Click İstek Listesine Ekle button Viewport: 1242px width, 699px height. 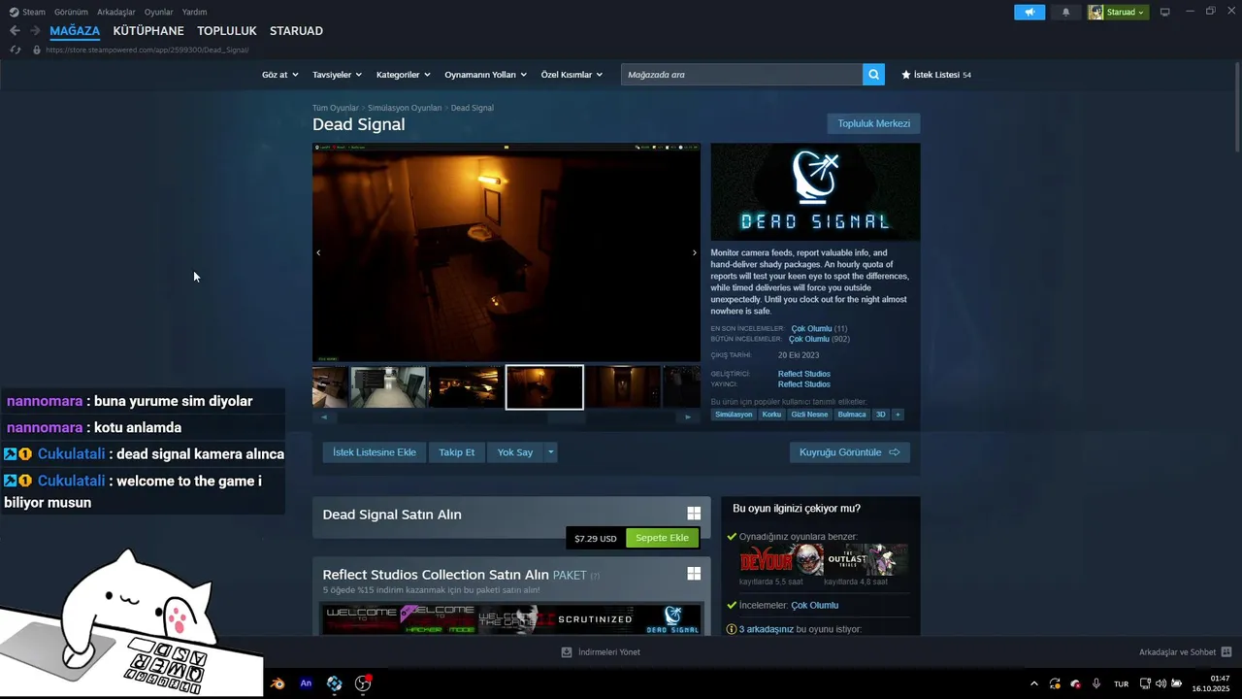point(375,451)
